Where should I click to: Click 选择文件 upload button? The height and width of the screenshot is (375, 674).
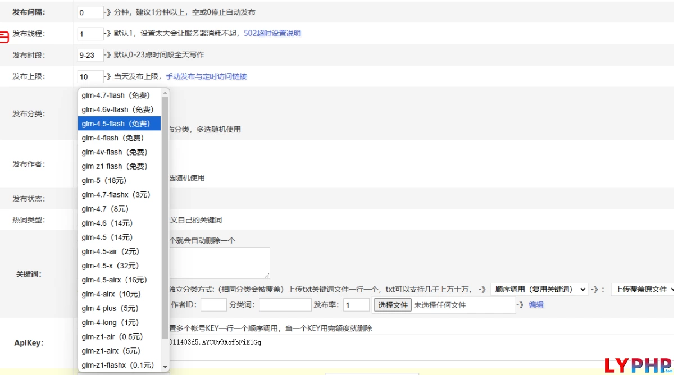click(x=393, y=305)
